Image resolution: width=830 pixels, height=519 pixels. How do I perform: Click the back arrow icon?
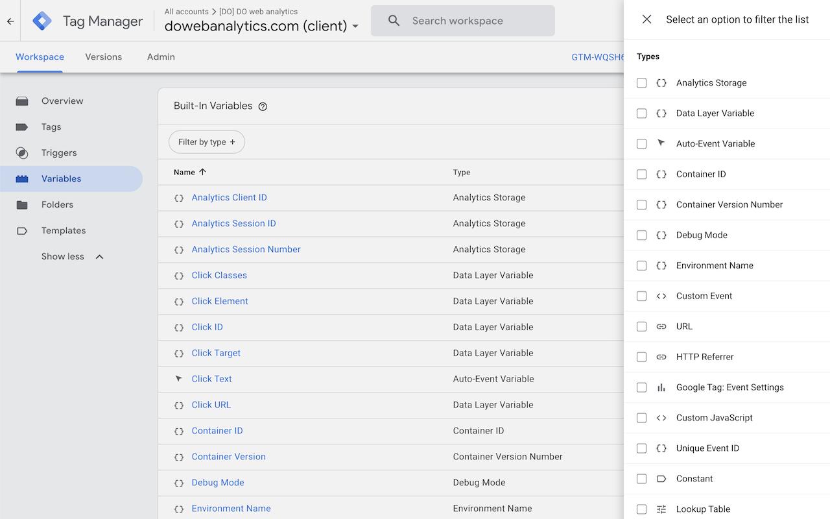point(10,21)
